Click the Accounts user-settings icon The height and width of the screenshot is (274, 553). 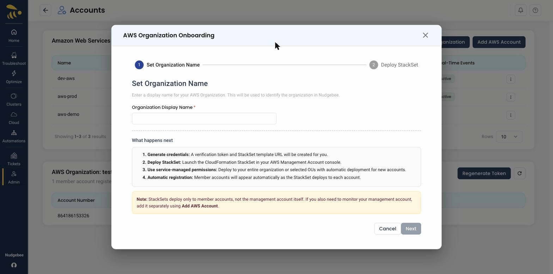coord(62,10)
